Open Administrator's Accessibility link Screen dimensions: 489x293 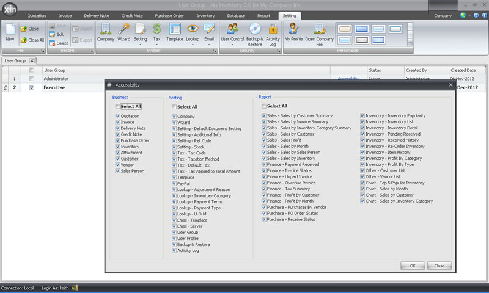pyautogui.click(x=348, y=79)
